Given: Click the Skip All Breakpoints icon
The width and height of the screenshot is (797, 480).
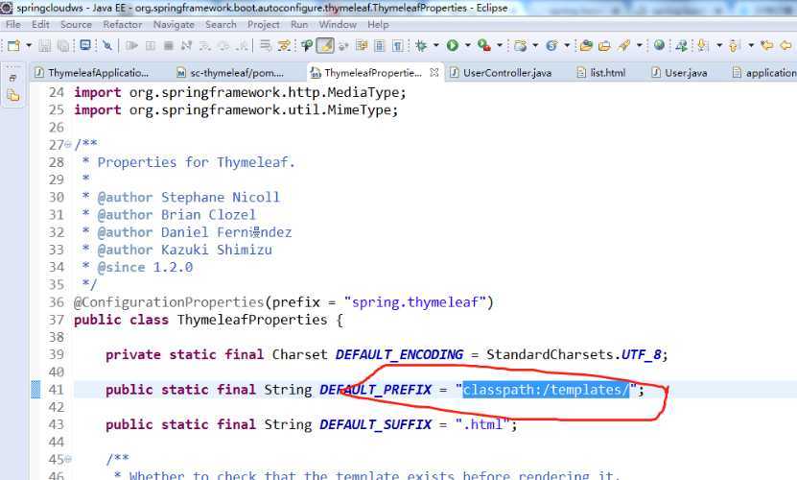Looking at the screenshot, I should pos(107,46).
